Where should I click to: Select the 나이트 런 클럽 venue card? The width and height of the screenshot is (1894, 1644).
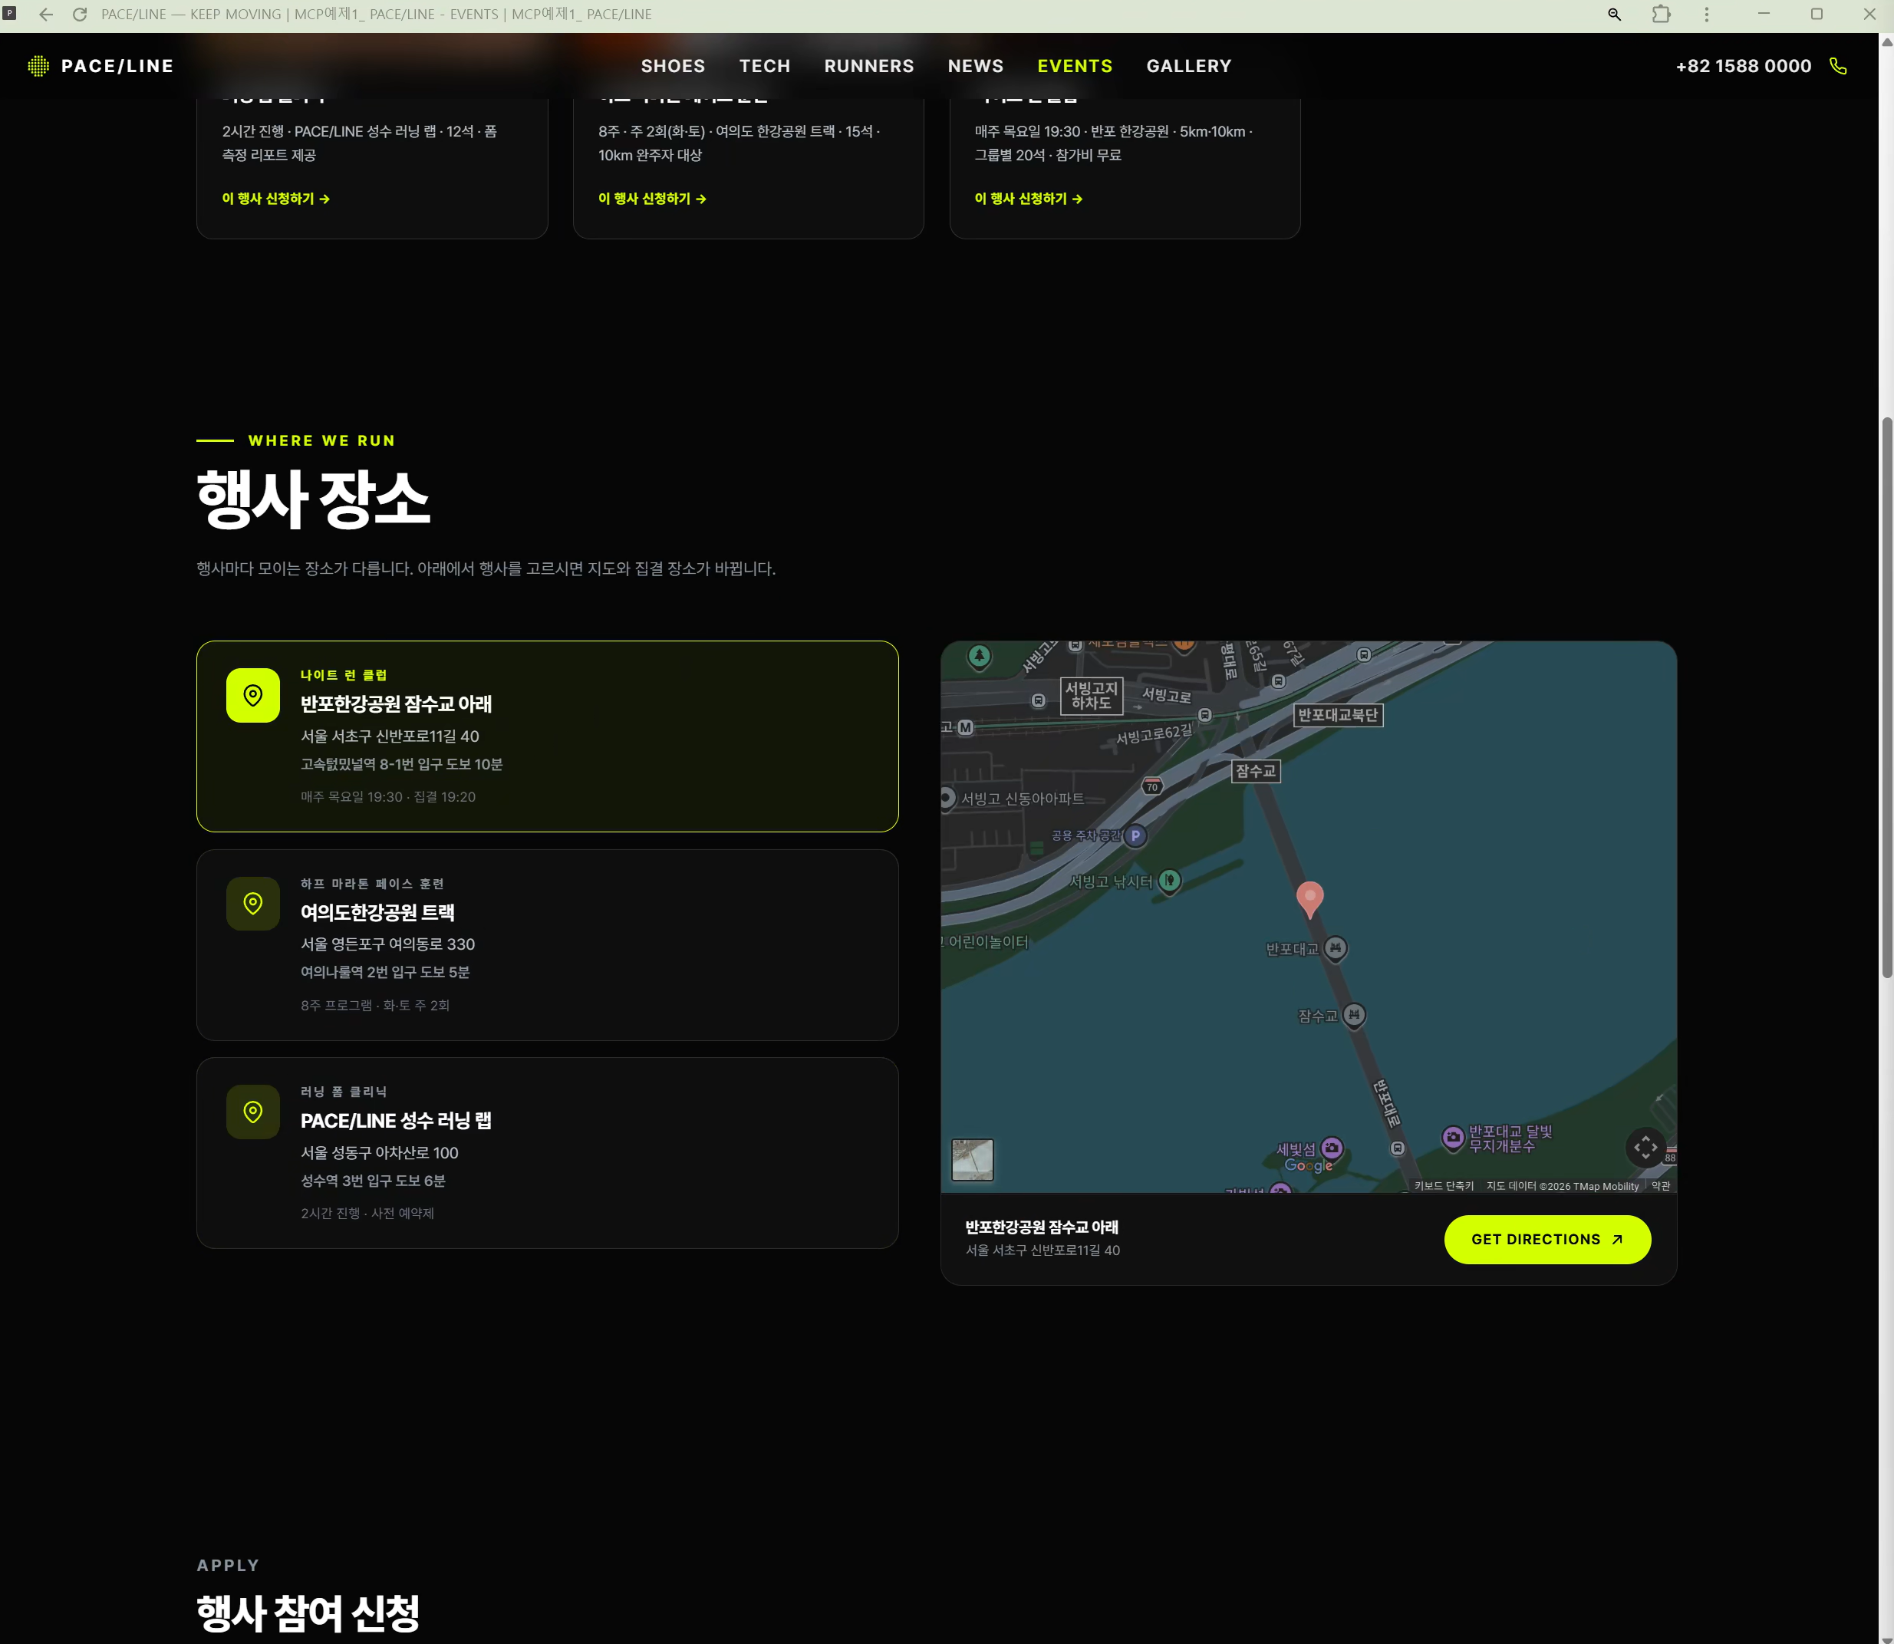[x=548, y=736]
